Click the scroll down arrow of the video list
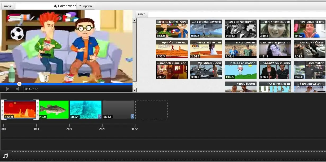Viewport: 326px width, 162px height. pos(134,90)
